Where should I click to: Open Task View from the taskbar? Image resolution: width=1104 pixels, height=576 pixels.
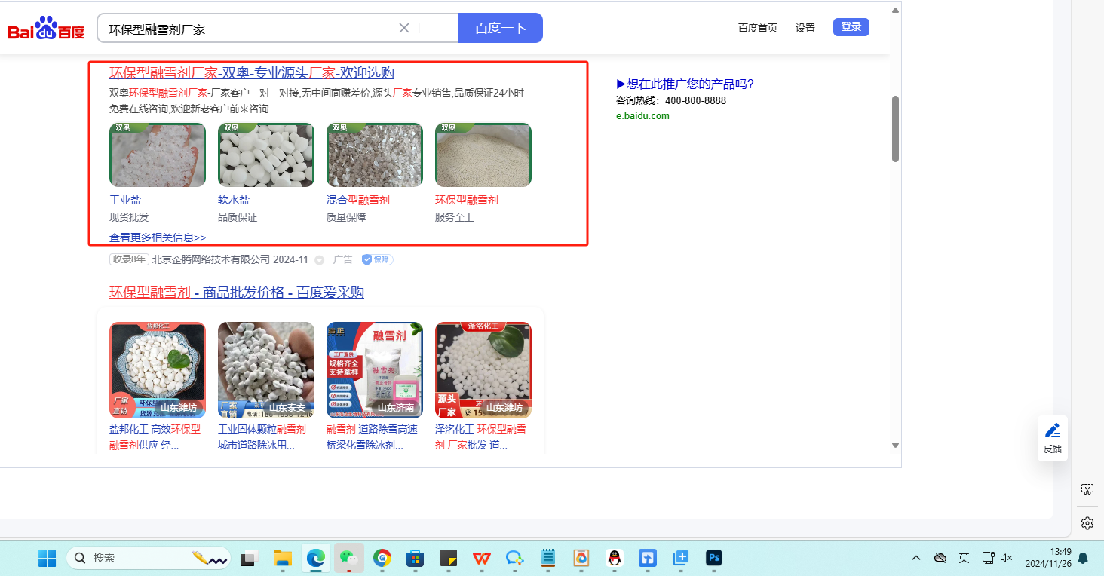248,558
